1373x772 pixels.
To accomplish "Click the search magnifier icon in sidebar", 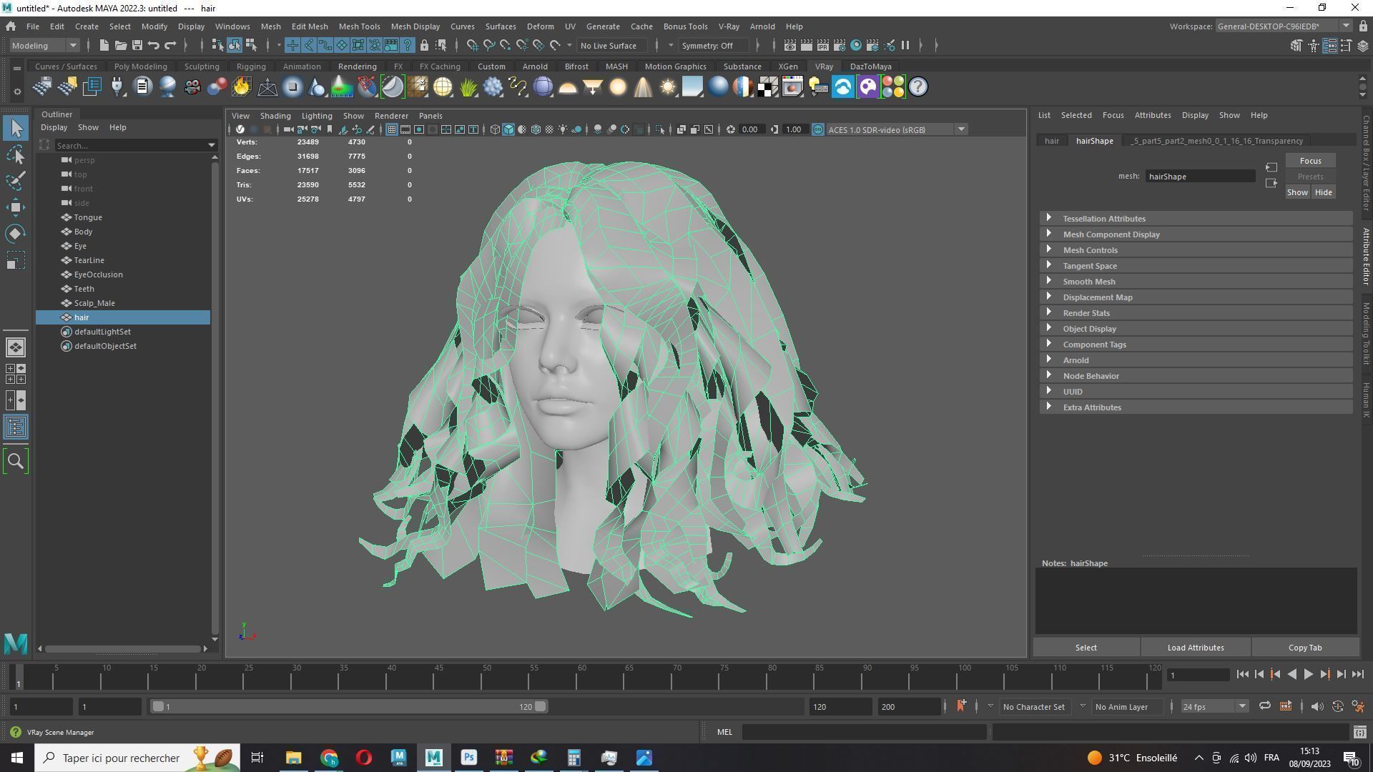I will [16, 462].
